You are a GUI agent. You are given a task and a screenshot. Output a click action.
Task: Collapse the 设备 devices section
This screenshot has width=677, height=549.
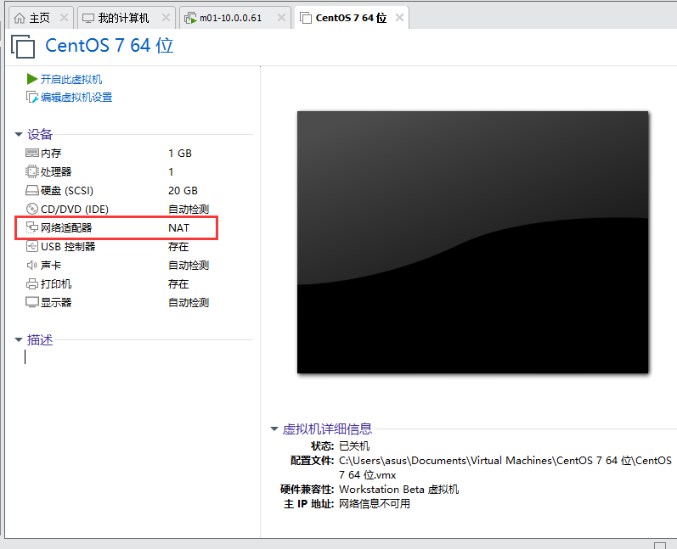pos(19,135)
